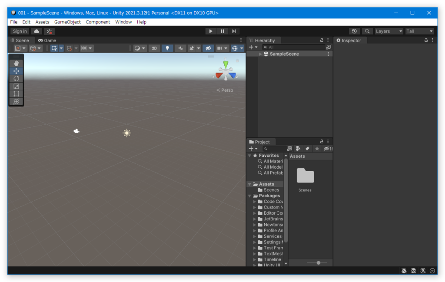The height and width of the screenshot is (282, 445).
Task: Toggle hidden objects visibility in Scene
Action: (x=208, y=48)
